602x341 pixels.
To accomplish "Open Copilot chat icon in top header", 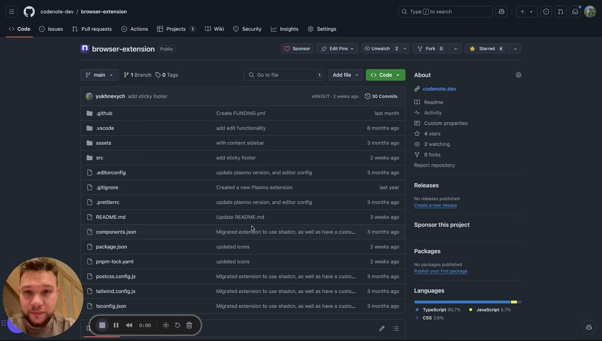I will point(501,12).
